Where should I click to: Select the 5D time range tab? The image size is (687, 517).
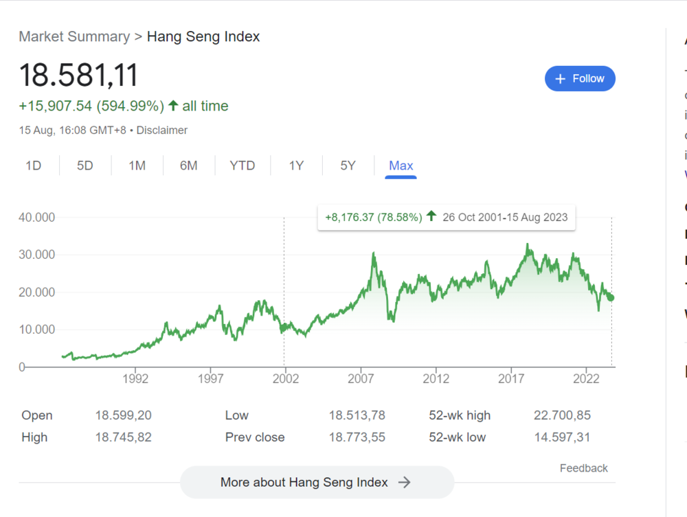(x=85, y=165)
